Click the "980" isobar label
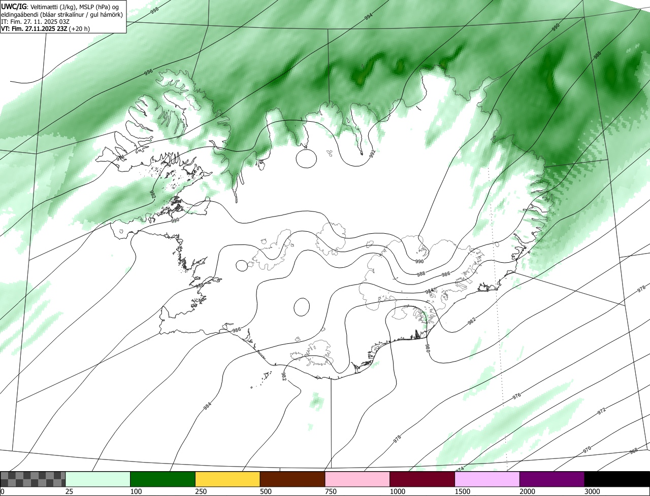 [428, 348]
